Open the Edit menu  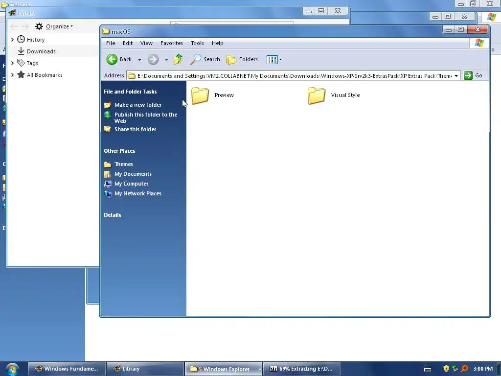[x=128, y=43]
